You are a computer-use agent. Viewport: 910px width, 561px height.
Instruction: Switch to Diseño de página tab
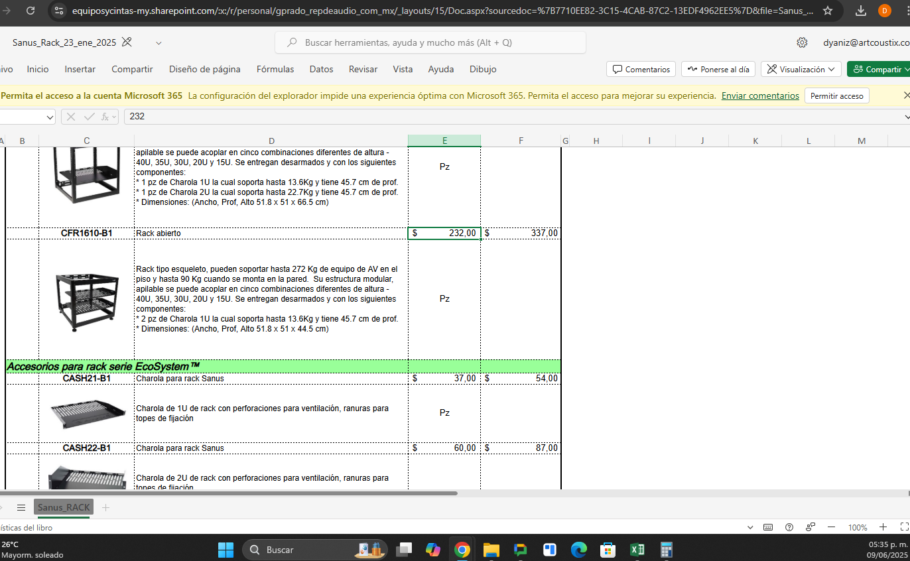click(x=205, y=69)
